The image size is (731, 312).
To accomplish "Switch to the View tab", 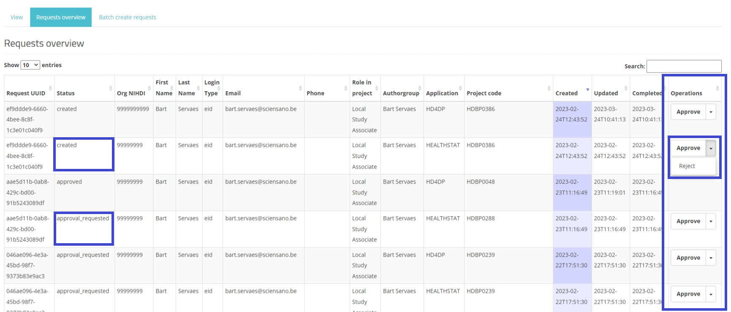I will (16, 17).
